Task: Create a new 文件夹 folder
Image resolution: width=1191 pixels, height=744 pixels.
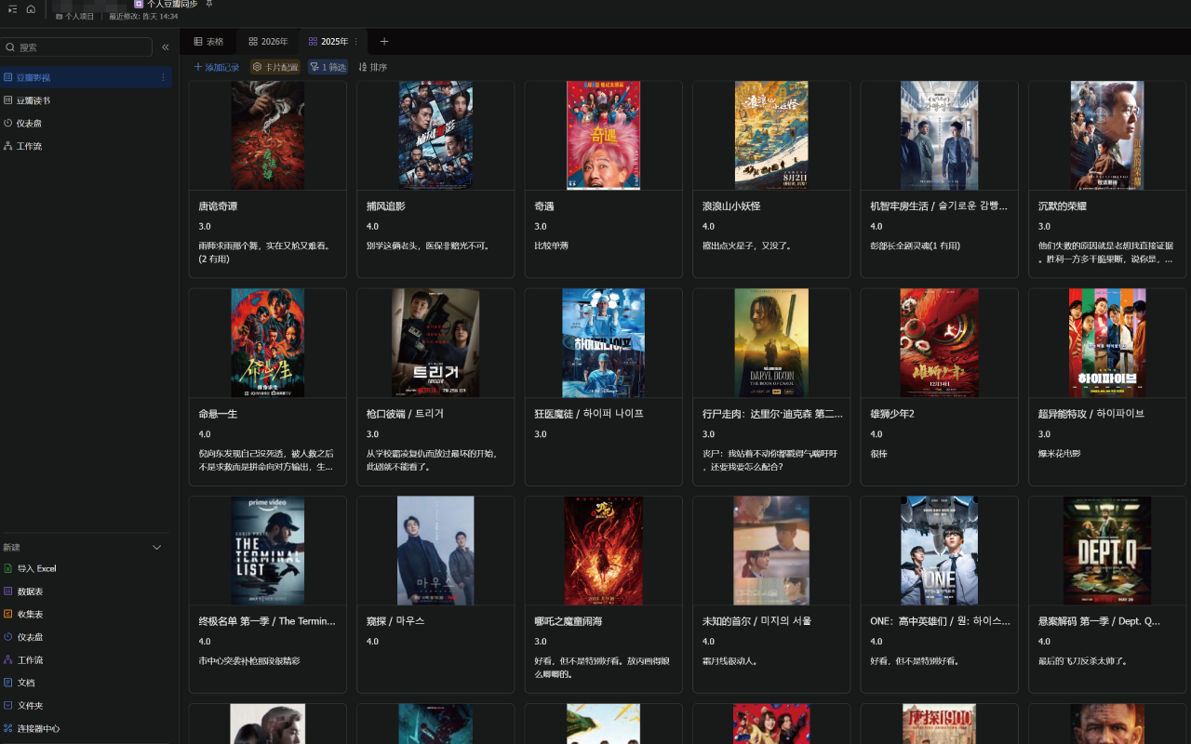Action: 30,706
